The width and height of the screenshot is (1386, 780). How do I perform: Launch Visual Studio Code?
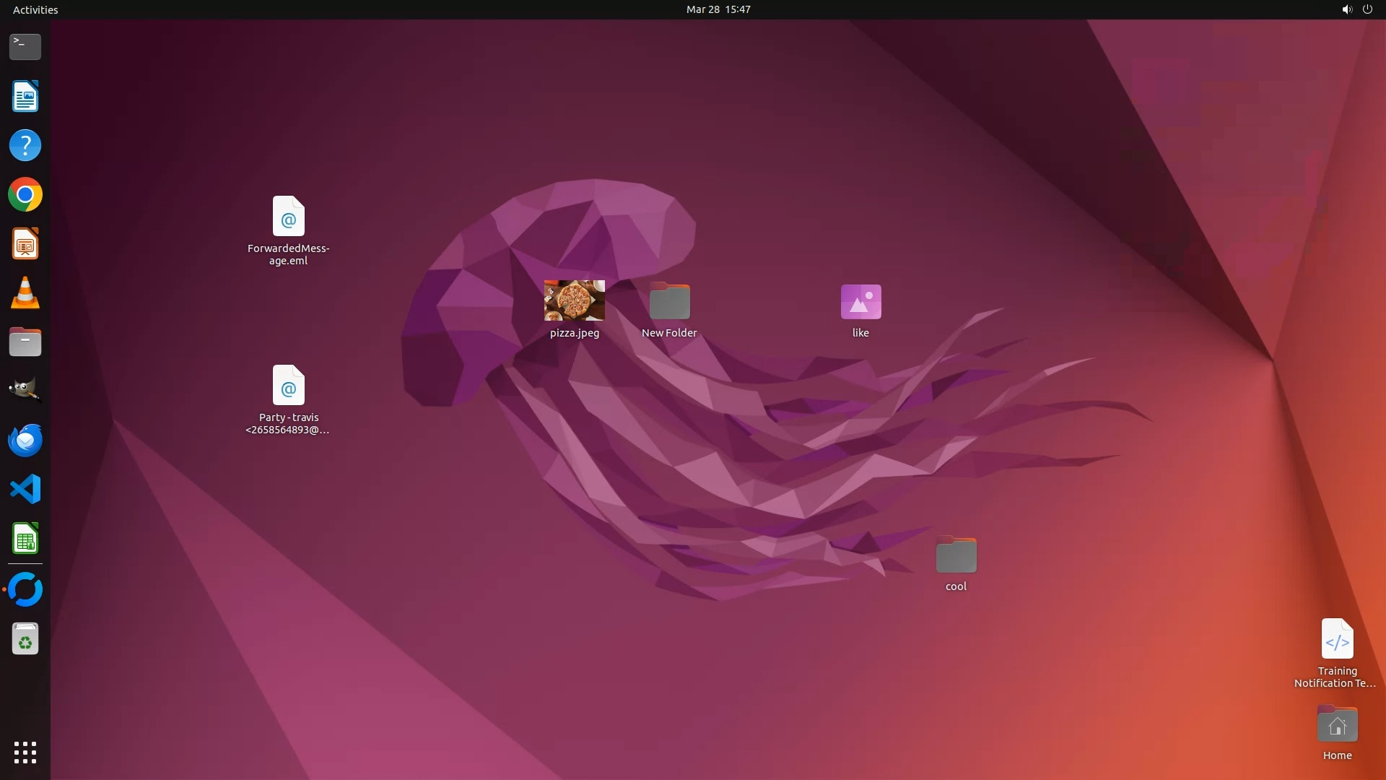[25, 489]
